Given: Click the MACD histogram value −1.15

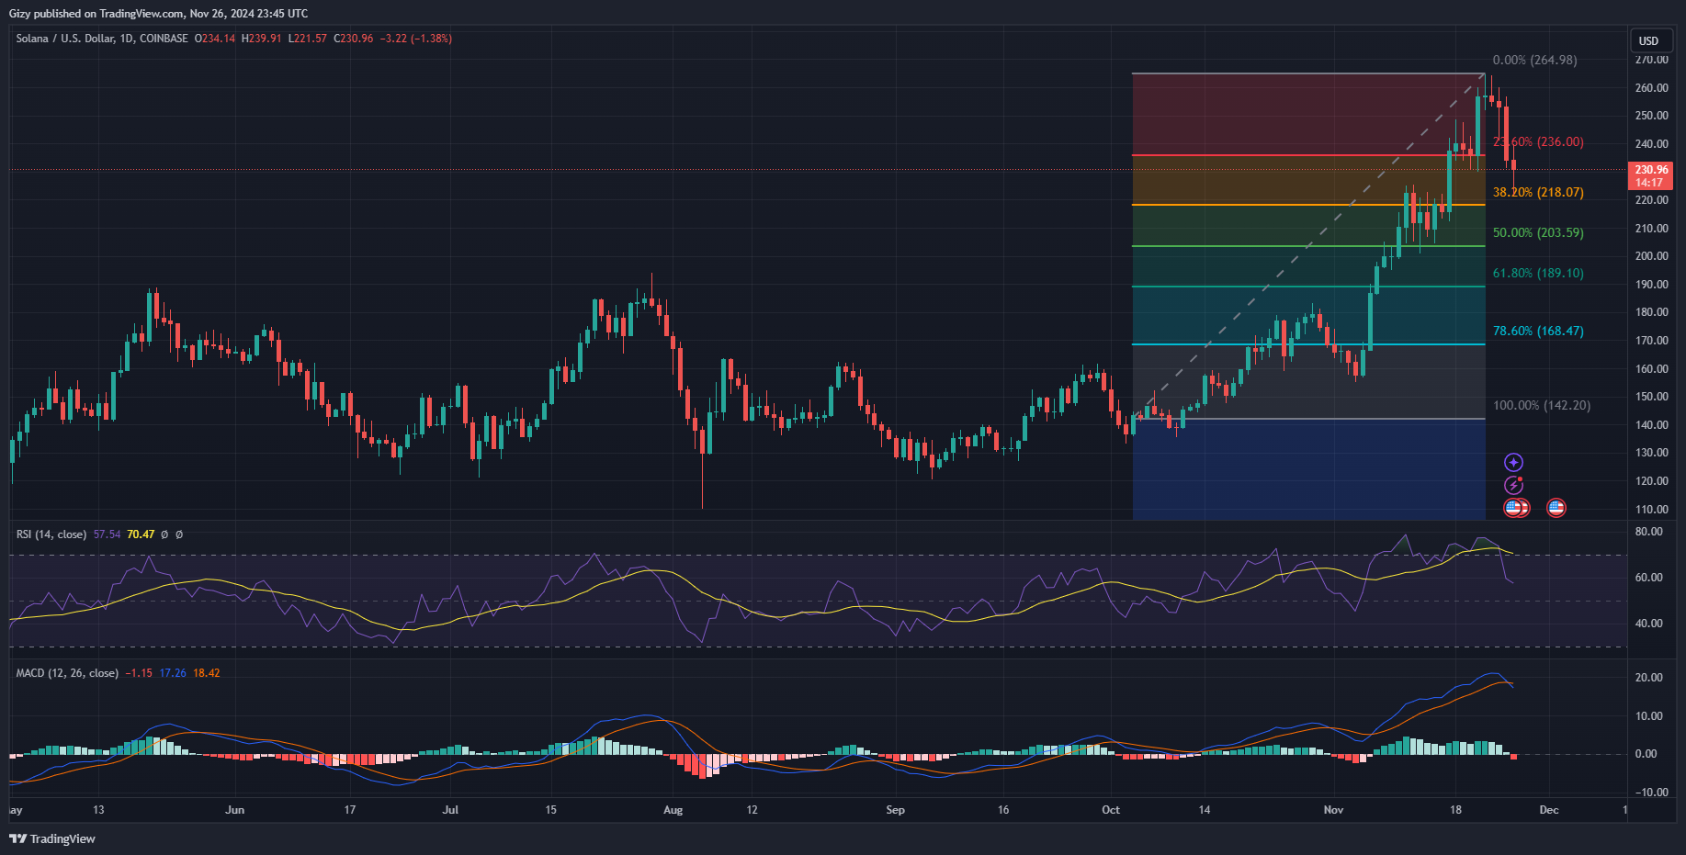Looking at the screenshot, I should [139, 673].
